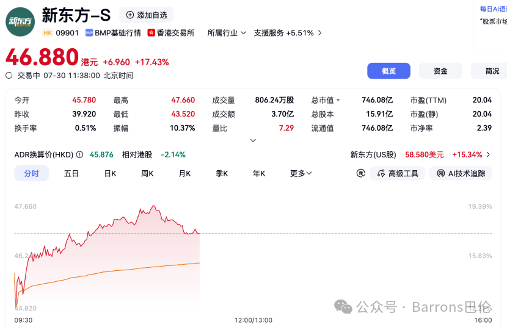Click 相对港股 value -2.14%
The height and width of the screenshot is (327, 507).
(173, 154)
